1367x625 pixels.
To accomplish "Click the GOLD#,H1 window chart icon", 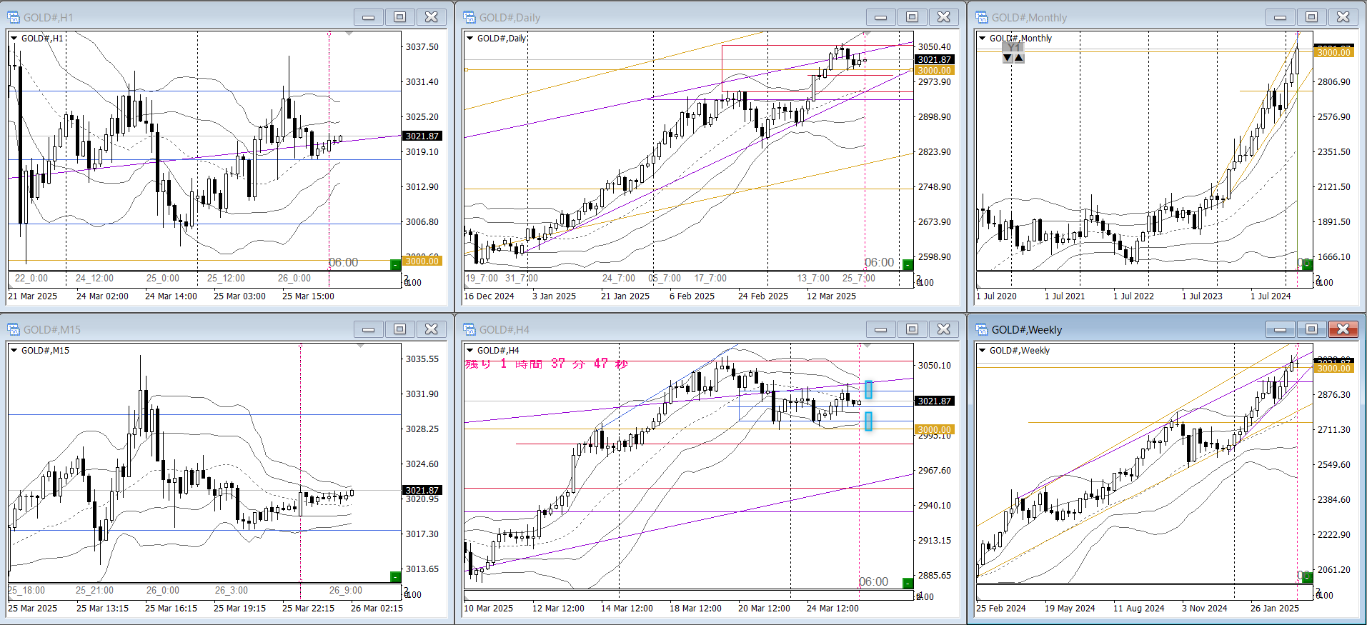I will 14,17.
